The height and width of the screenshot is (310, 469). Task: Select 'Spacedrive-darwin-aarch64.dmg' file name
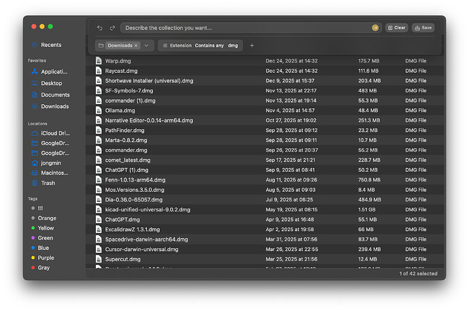pyautogui.click(x=146, y=239)
